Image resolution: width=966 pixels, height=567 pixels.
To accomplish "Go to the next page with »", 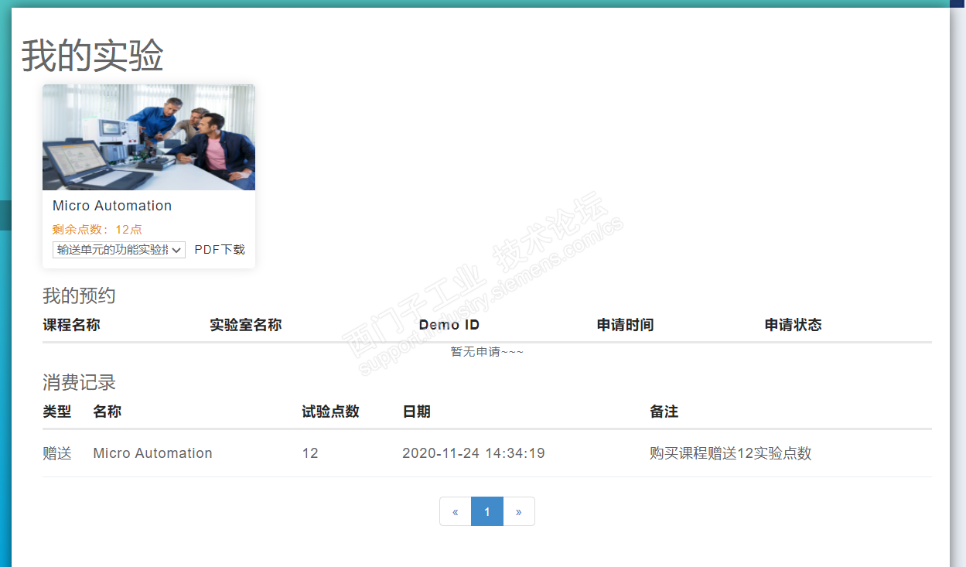I will coord(519,511).
